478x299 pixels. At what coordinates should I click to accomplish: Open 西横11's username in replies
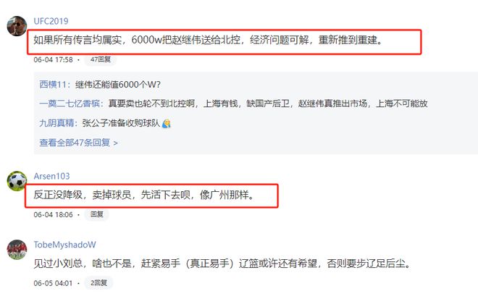coord(53,85)
